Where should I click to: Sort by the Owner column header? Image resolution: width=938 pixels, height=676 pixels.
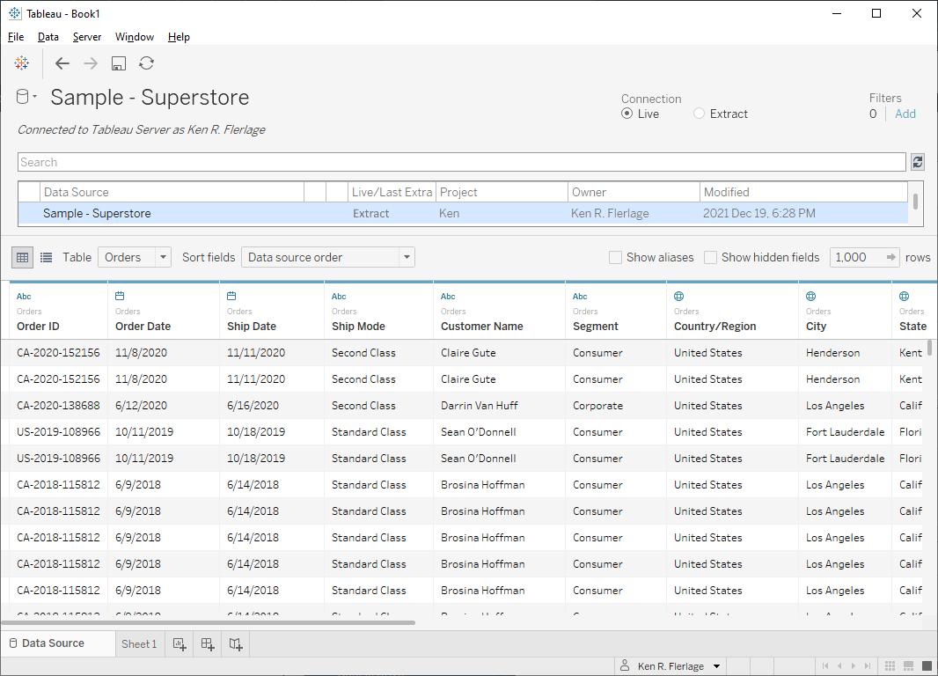(x=634, y=192)
